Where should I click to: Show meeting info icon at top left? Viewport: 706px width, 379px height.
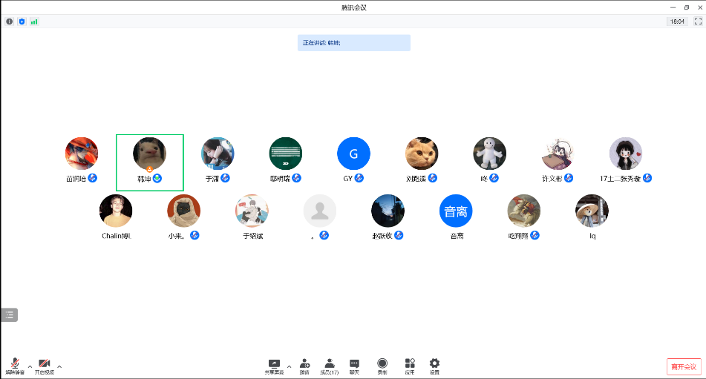pyautogui.click(x=10, y=22)
